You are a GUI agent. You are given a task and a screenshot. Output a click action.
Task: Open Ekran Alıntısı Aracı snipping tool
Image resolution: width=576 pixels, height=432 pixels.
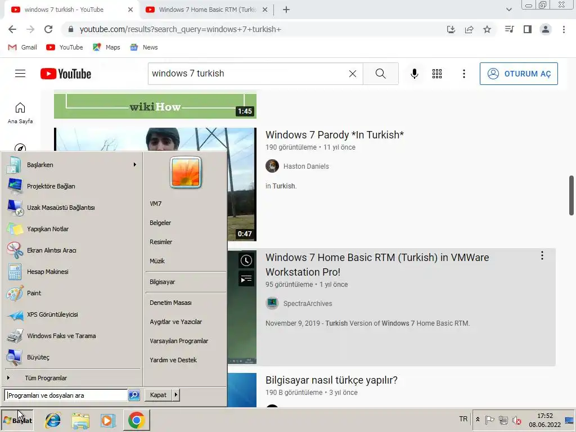73,250
